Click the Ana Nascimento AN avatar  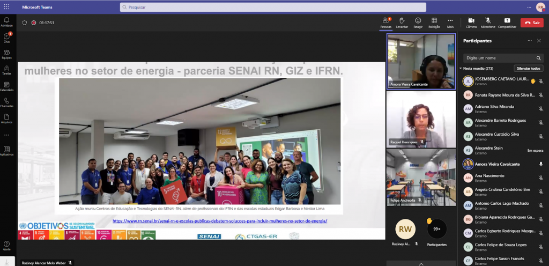(x=468, y=178)
